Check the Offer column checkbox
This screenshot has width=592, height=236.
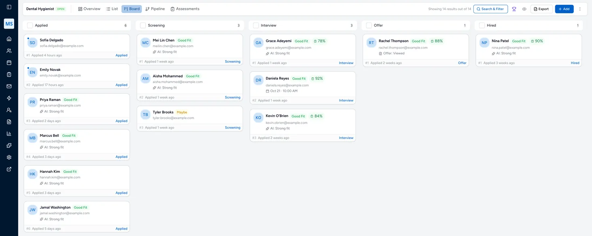pyautogui.click(x=369, y=25)
